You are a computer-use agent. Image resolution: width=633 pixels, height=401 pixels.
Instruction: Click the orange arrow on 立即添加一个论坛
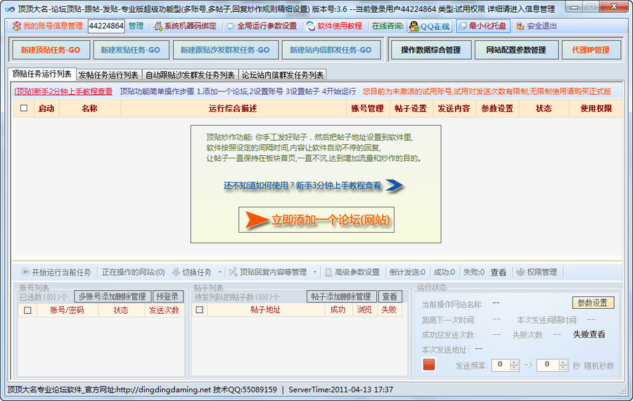[257, 219]
